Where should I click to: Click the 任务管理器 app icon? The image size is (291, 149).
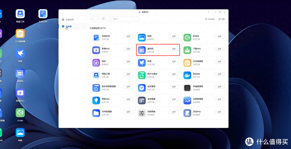click(x=187, y=100)
